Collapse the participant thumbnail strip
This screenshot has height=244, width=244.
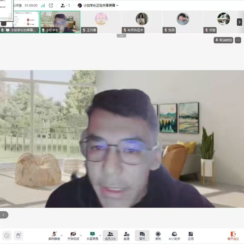coord(121,36)
